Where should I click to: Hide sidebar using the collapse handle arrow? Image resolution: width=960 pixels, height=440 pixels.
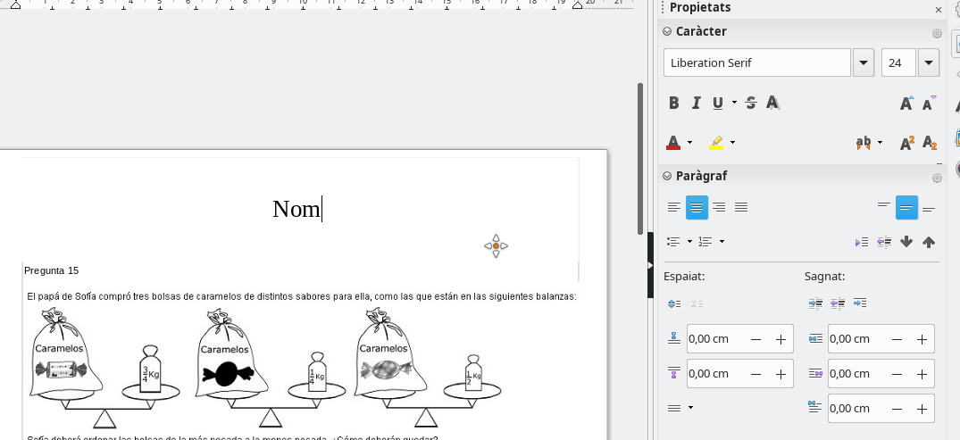[650, 265]
